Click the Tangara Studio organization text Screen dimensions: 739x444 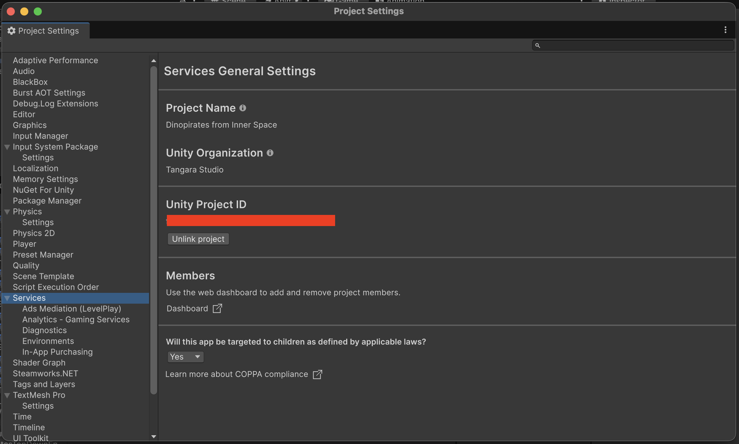tap(195, 170)
